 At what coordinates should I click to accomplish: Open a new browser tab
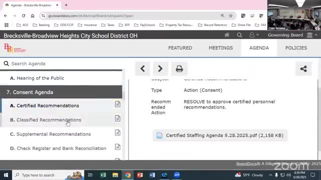pyautogui.click(x=66, y=5)
